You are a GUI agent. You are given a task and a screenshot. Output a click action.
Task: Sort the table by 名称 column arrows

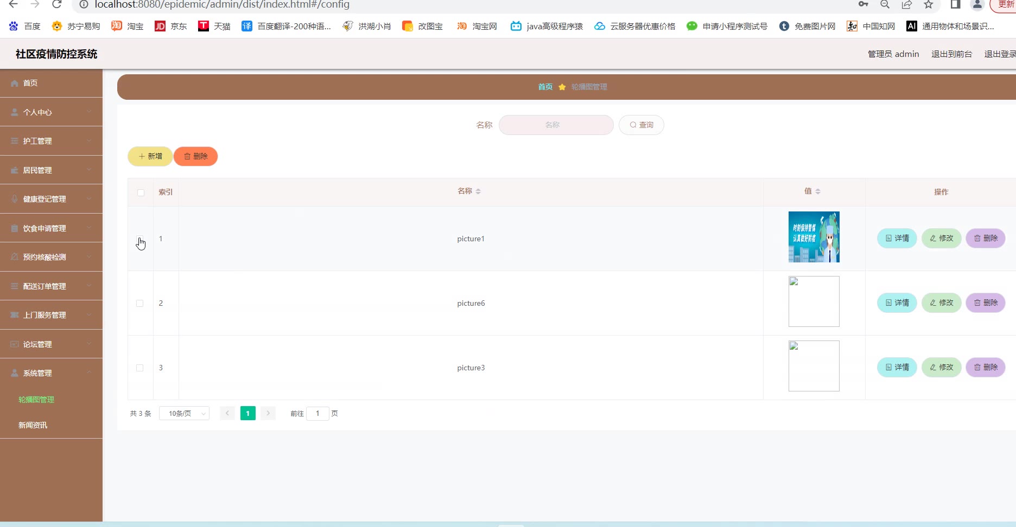(x=478, y=191)
